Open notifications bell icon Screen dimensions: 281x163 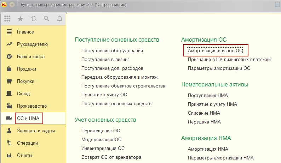click(x=59, y=18)
